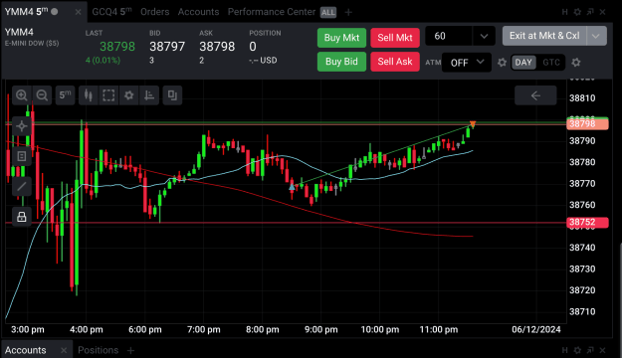The height and width of the screenshot is (358, 622).
Task: Activate the dashed-rectangle selection tool
Action: pos(108,95)
